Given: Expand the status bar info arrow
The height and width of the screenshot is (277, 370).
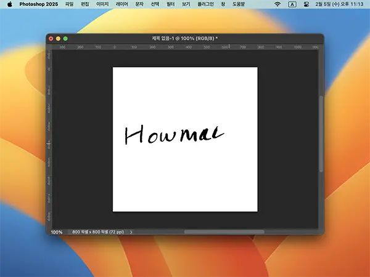Looking at the screenshot, I should 131,232.
